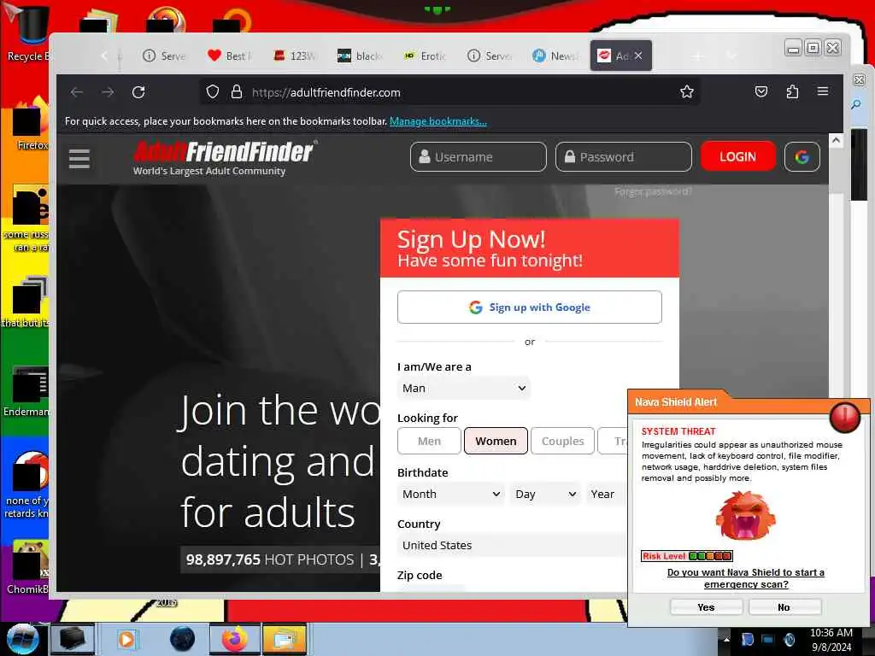Click the Forgot password link

[653, 191]
